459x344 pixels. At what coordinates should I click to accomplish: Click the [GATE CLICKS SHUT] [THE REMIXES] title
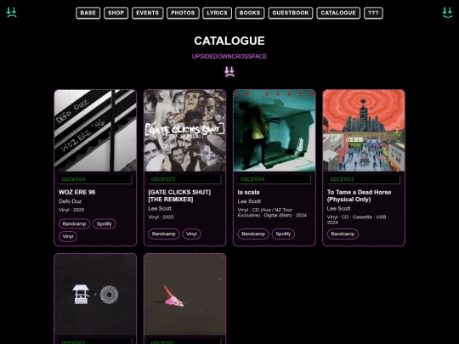(179, 195)
